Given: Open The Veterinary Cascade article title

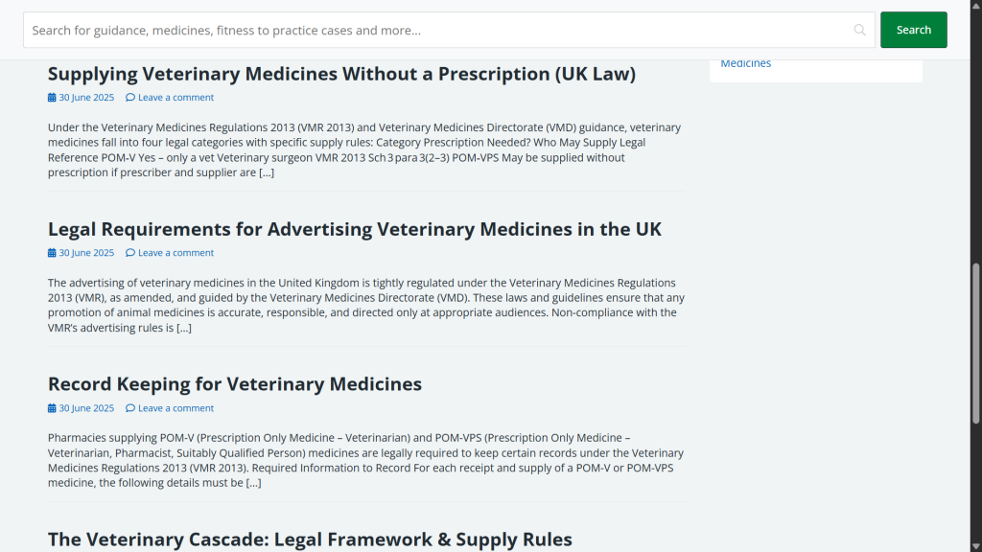Looking at the screenshot, I should (x=310, y=540).
